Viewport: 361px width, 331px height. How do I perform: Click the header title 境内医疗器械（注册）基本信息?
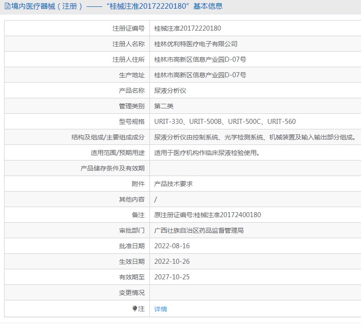pyautogui.click(x=117, y=6)
